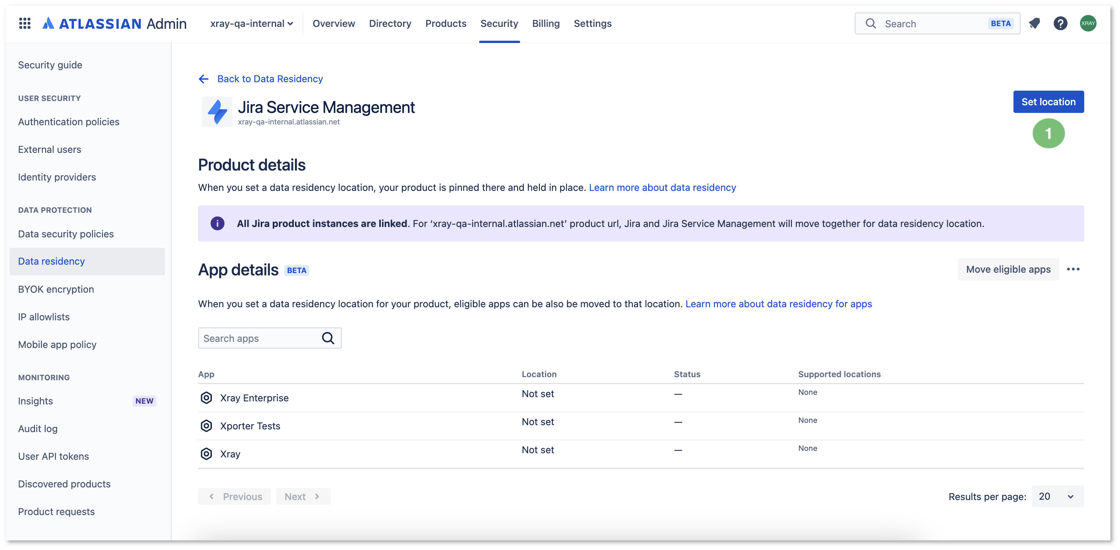The height and width of the screenshot is (550, 1120).
Task: Open User API tokens in the sidebar
Action: [53, 457]
